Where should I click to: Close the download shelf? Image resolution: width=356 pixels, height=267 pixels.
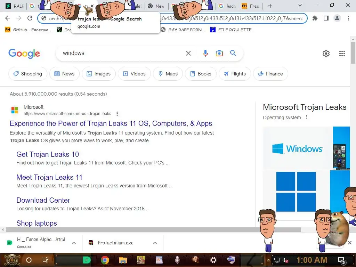[x=350, y=243]
